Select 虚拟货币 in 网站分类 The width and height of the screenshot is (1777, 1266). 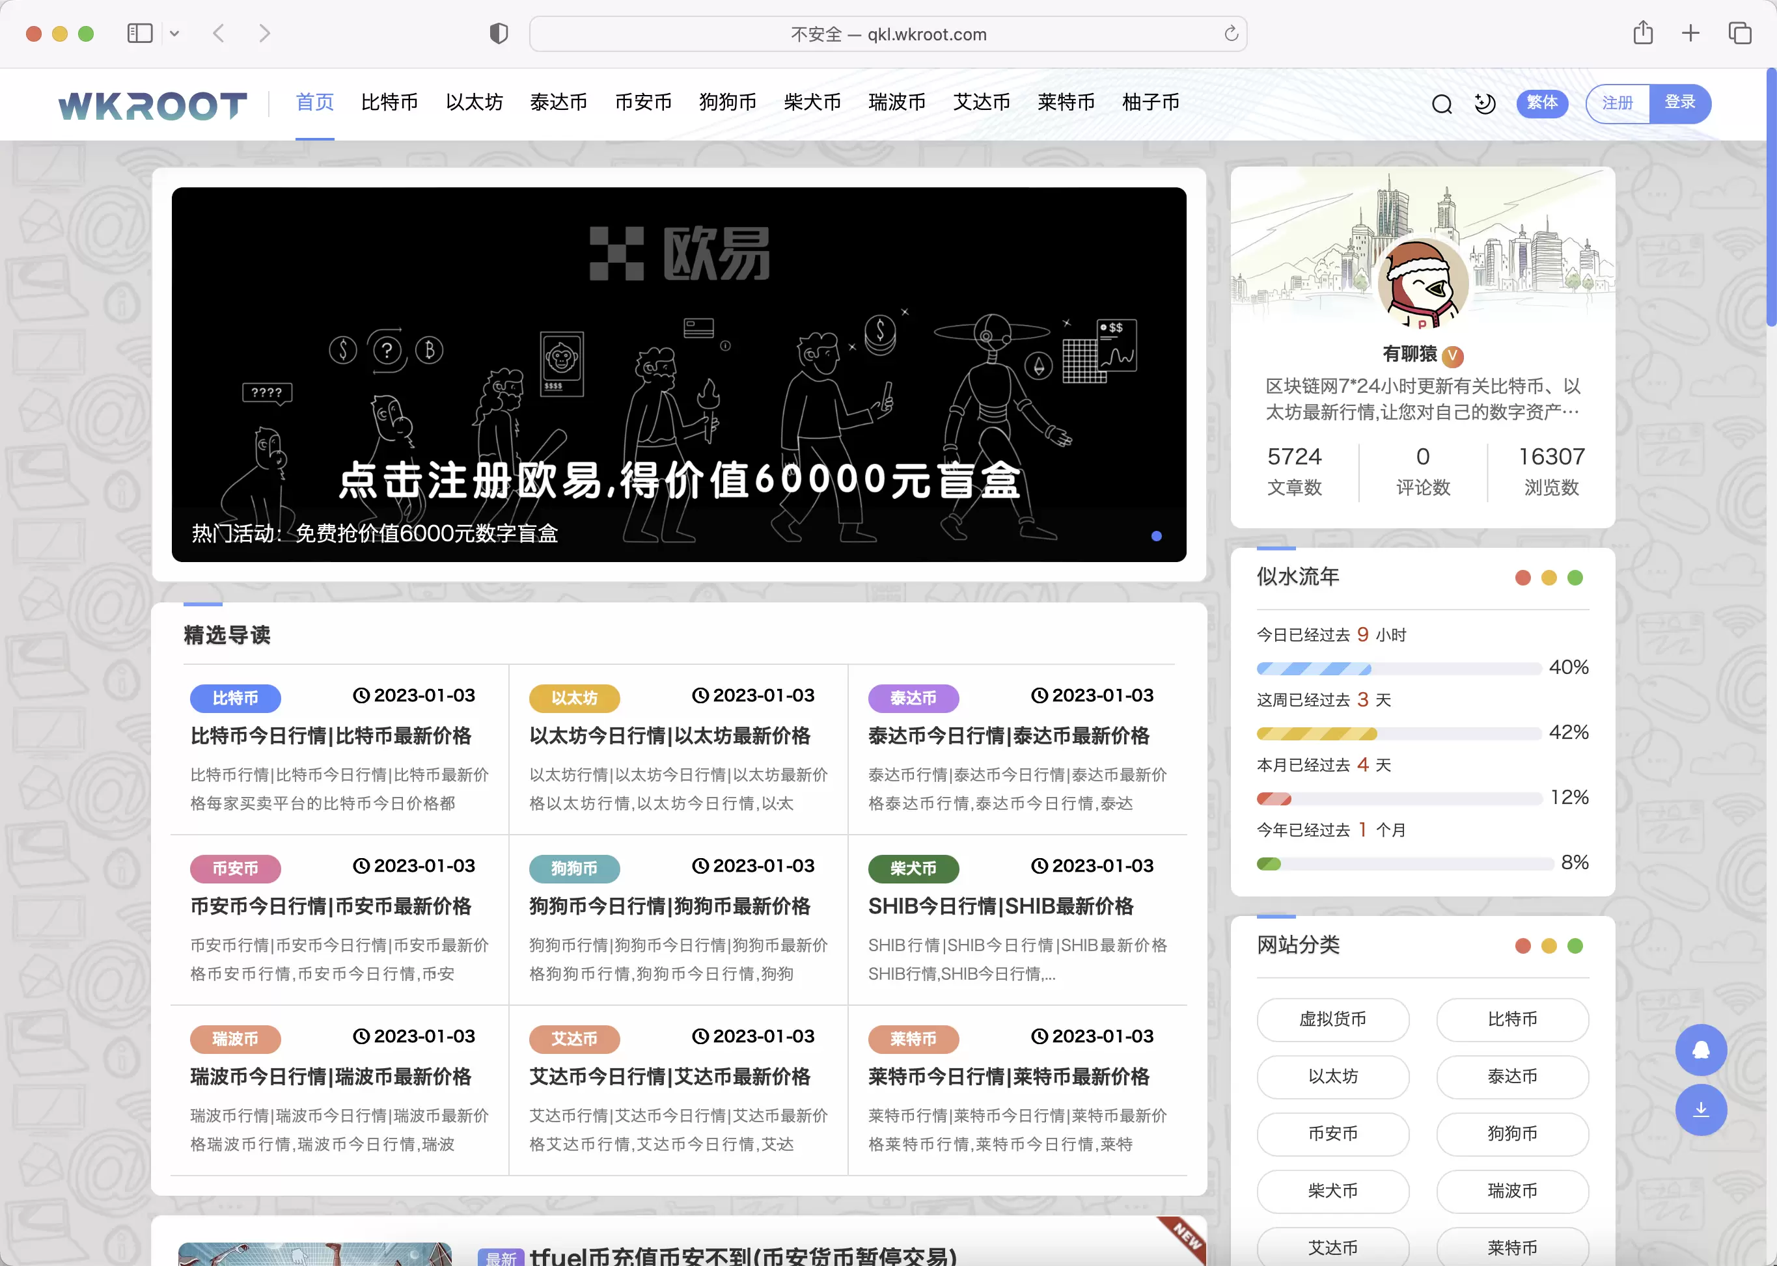tap(1332, 1019)
